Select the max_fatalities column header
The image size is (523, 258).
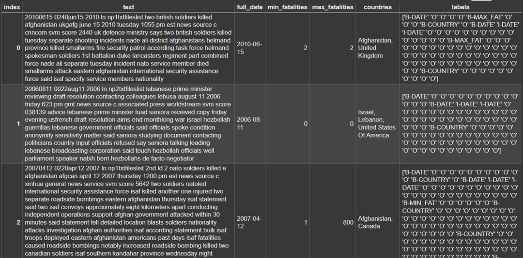pos(333,7)
